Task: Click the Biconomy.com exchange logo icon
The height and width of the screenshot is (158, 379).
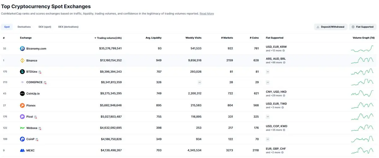Action: click(22, 48)
